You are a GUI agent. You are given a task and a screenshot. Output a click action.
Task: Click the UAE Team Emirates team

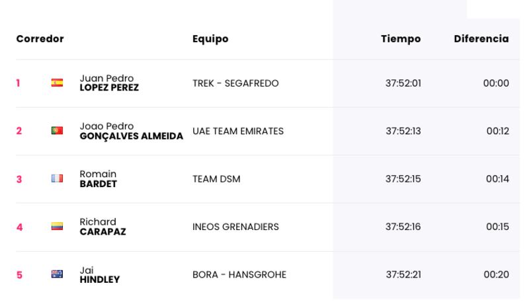(x=238, y=132)
